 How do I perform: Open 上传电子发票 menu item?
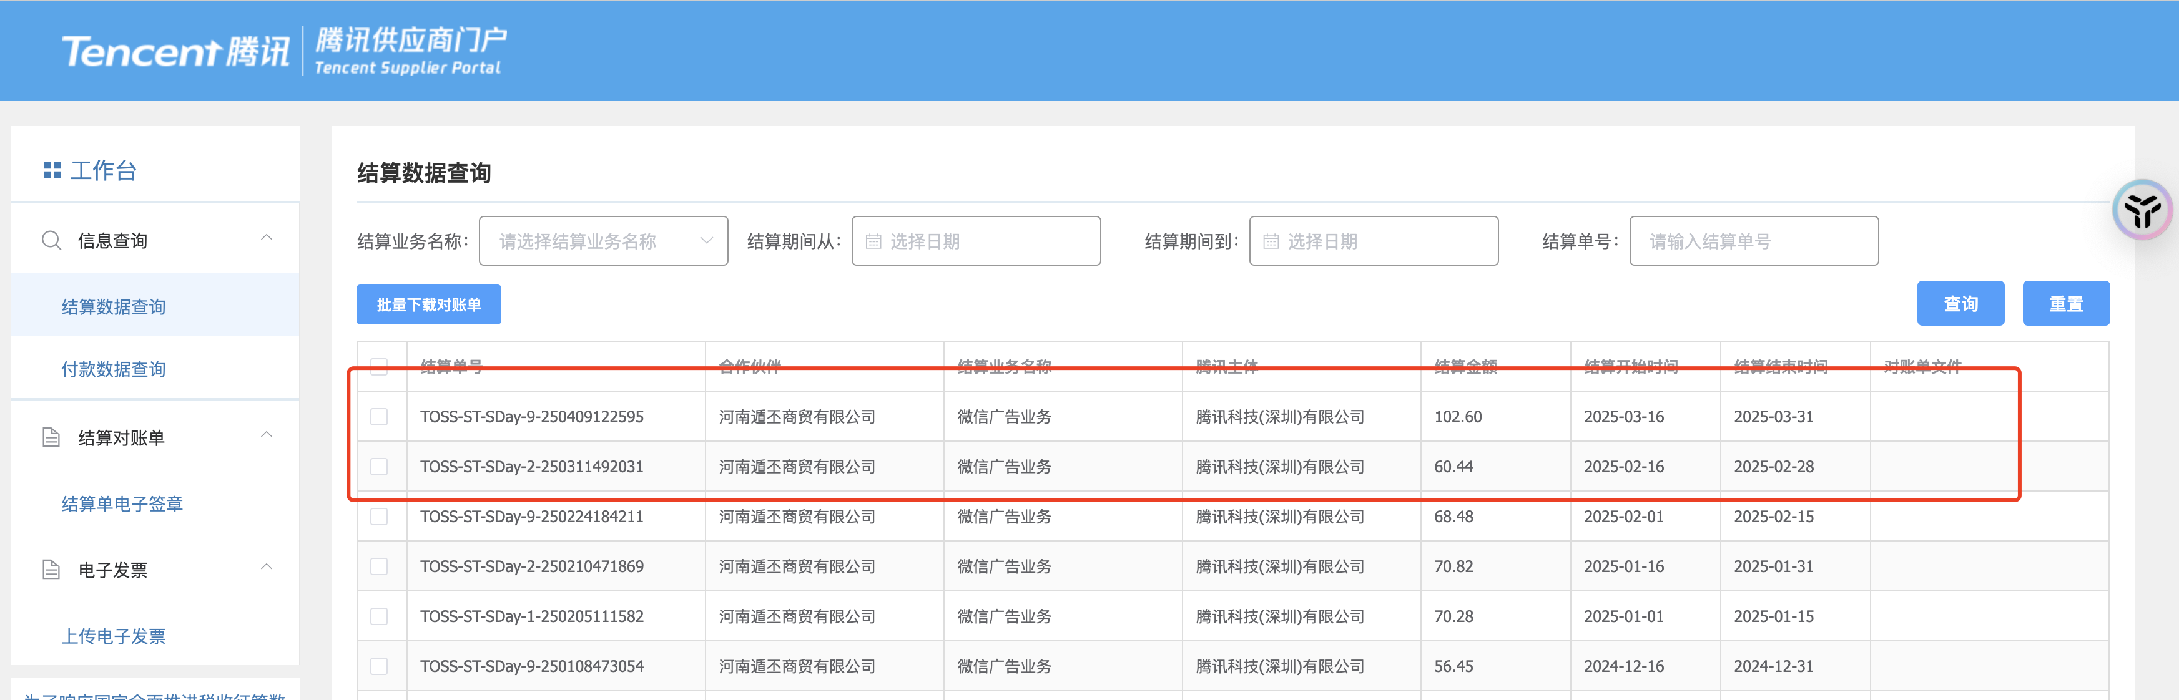(114, 636)
